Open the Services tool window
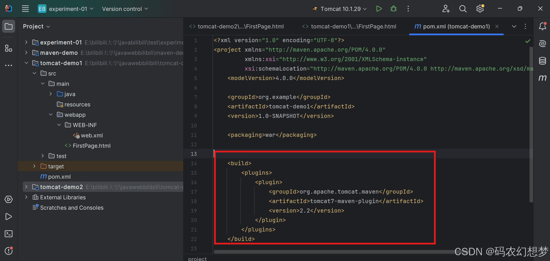 (9, 199)
